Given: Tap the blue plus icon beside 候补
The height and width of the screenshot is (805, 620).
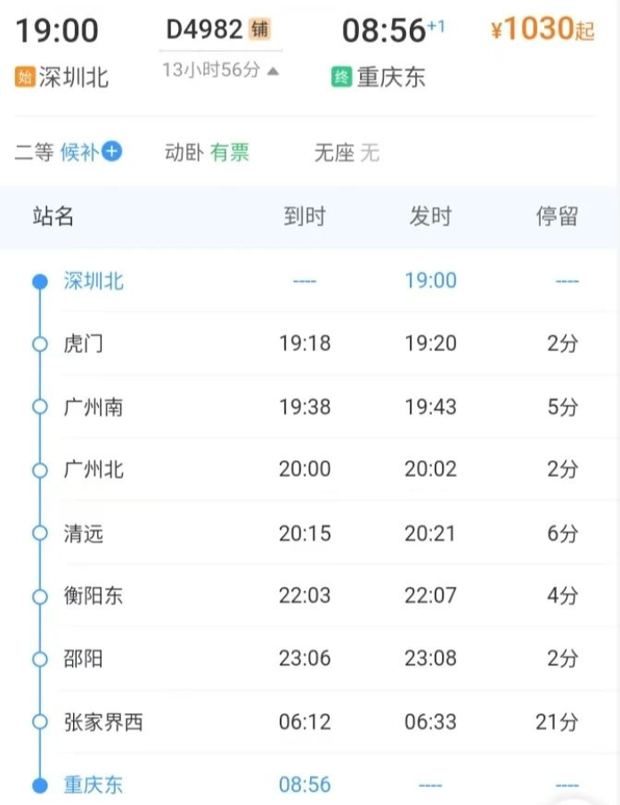Looking at the screenshot, I should [111, 152].
